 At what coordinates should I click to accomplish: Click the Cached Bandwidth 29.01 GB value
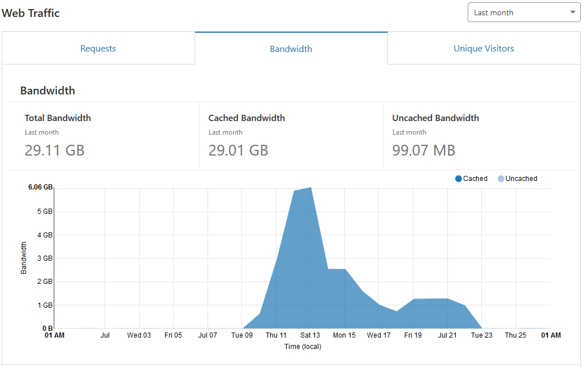[x=238, y=150]
